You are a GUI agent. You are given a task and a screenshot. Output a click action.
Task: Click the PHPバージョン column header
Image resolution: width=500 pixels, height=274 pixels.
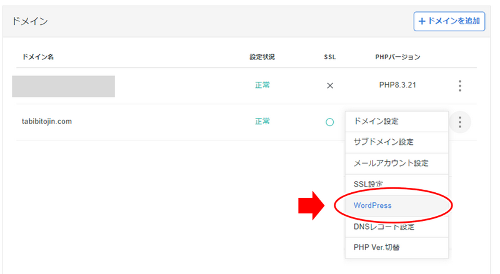[397, 57]
